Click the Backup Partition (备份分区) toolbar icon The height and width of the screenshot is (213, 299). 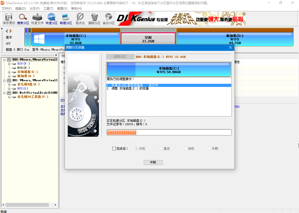109,19
